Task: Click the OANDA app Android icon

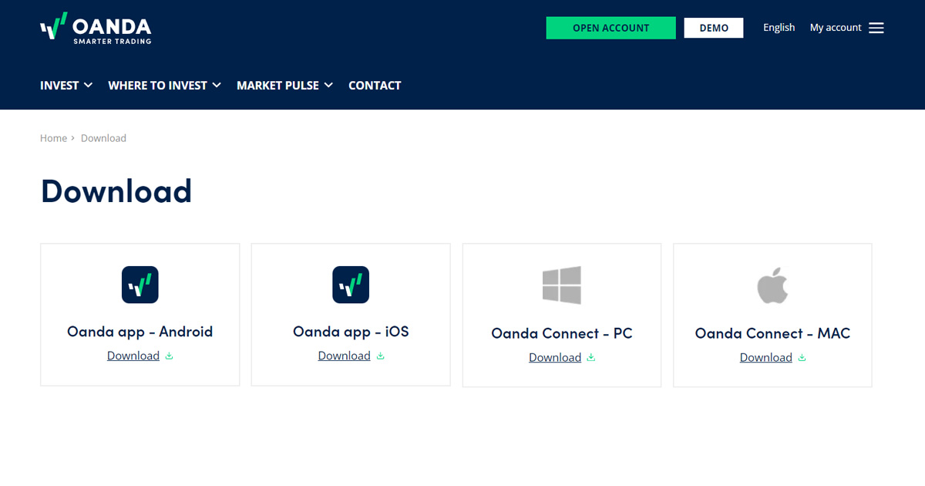Action: click(140, 284)
